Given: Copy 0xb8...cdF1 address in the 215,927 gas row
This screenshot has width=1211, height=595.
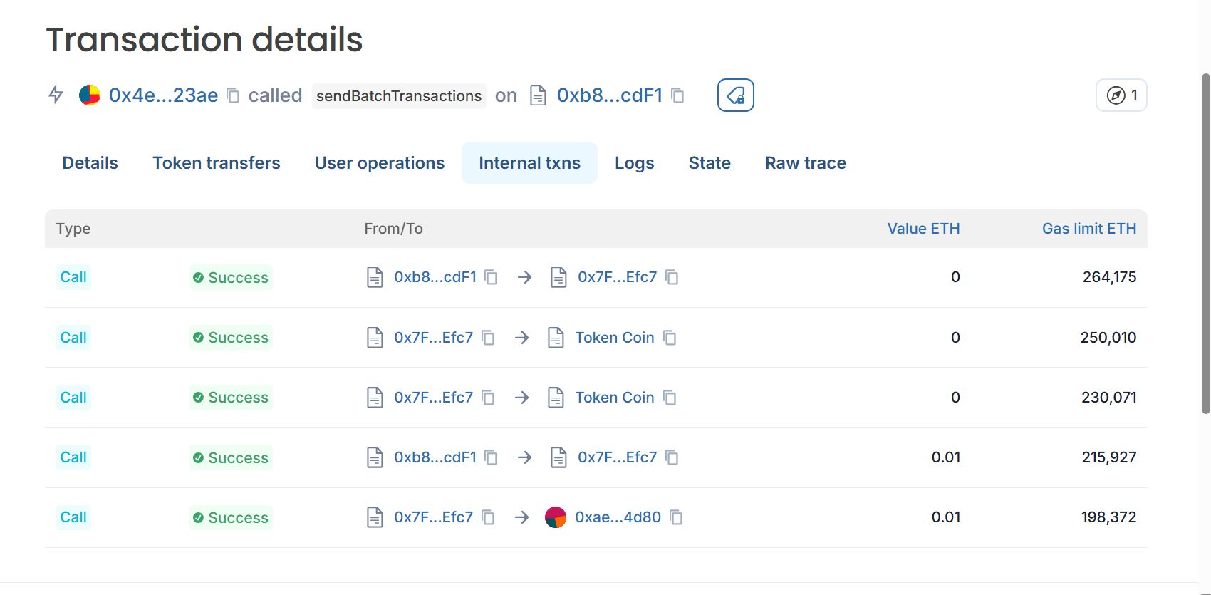Looking at the screenshot, I should [x=491, y=457].
